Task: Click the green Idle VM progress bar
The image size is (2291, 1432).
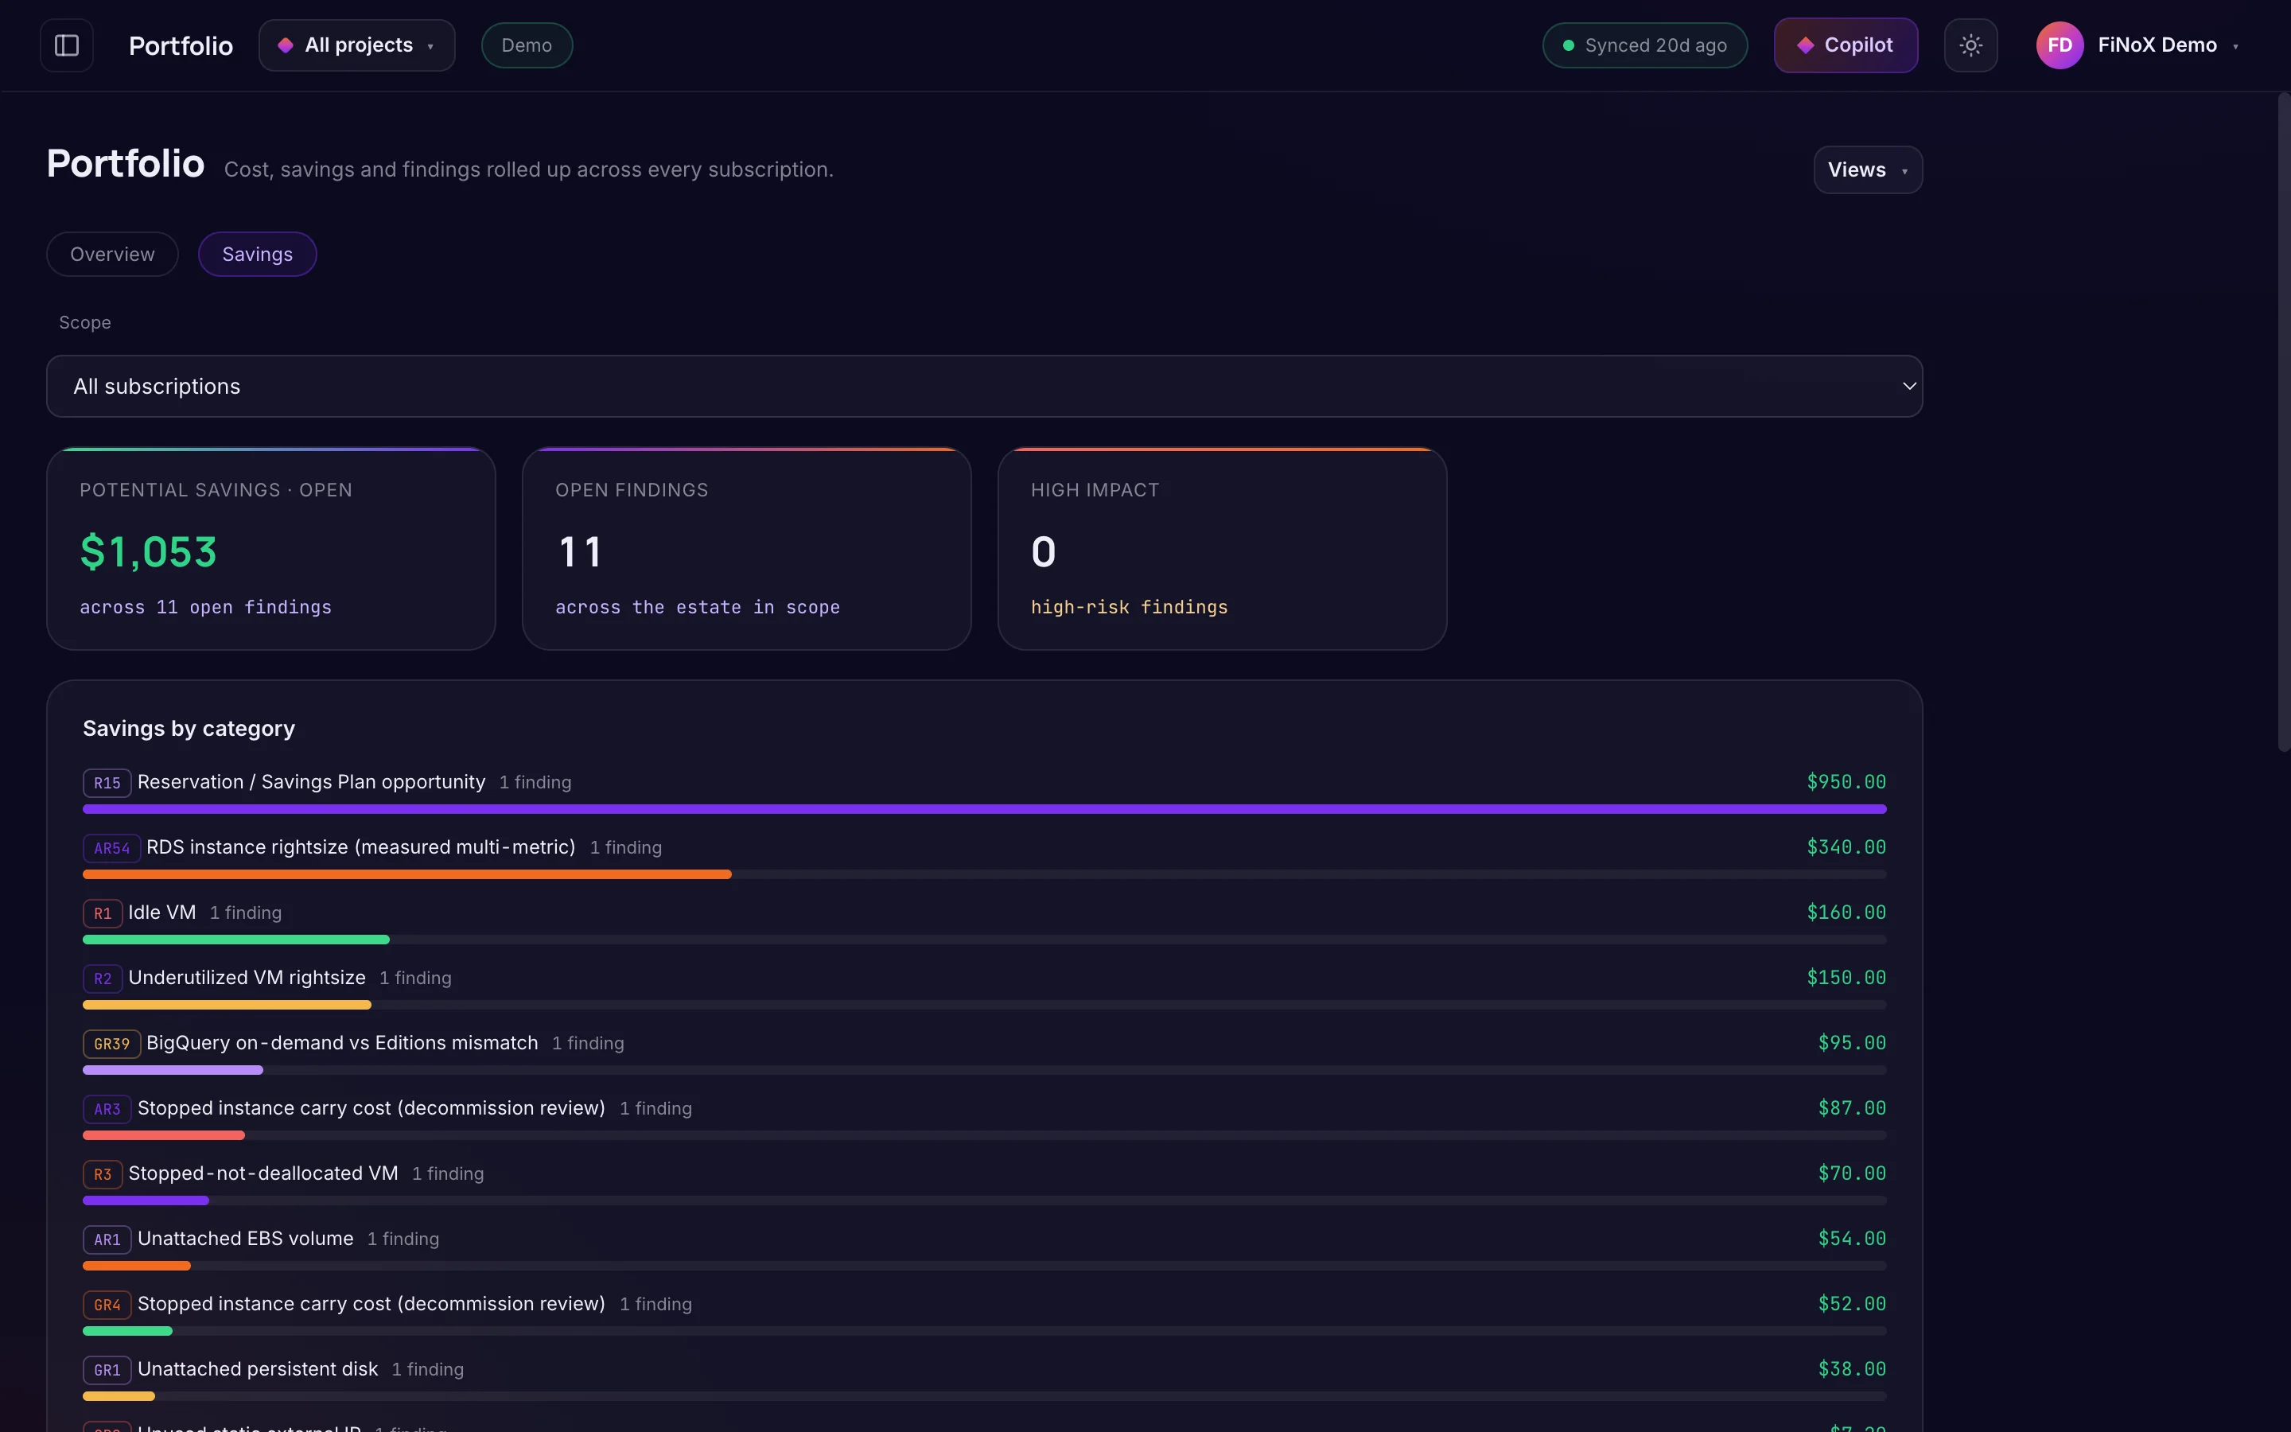Action: pyautogui.click(x=235, y=940)
